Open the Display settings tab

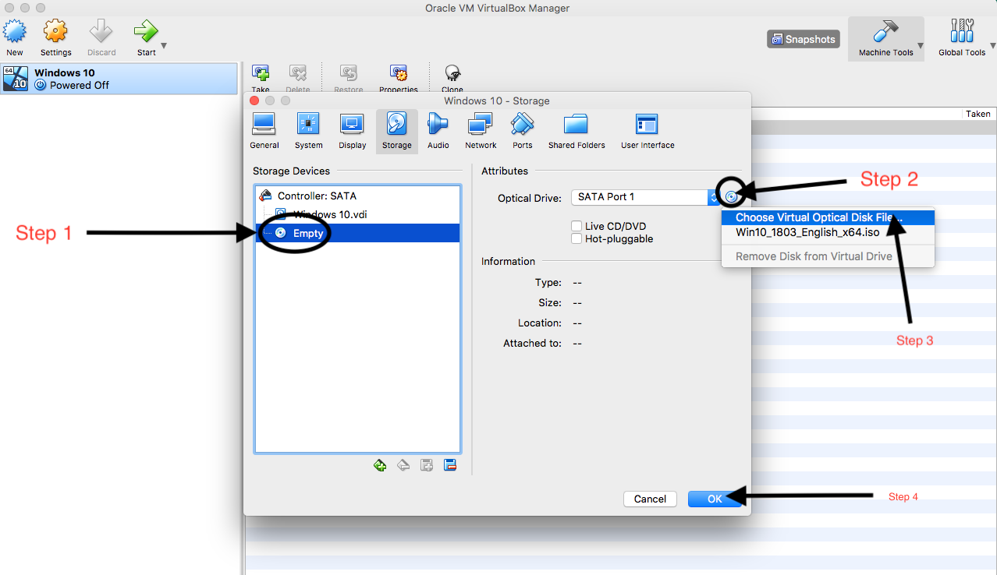353,131
